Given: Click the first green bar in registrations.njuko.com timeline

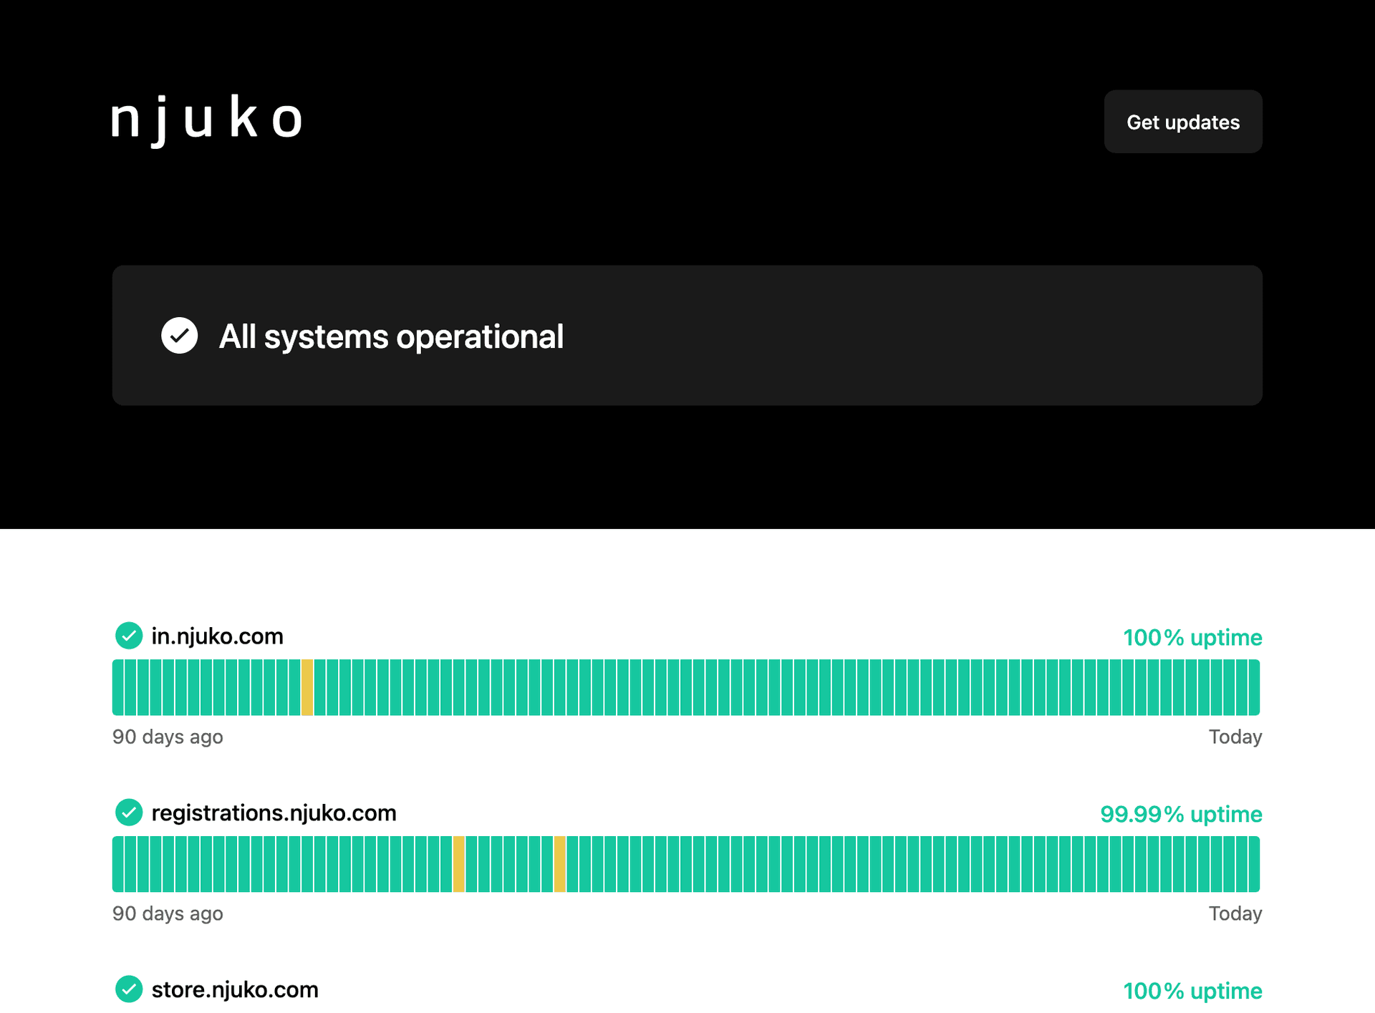Looking at the screenshot, I should (x=117, y=864).
